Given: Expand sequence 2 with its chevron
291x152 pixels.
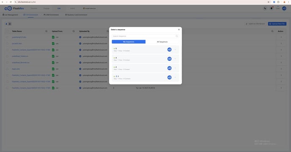Looking at the screenshot, I should (x=175, y=68).
